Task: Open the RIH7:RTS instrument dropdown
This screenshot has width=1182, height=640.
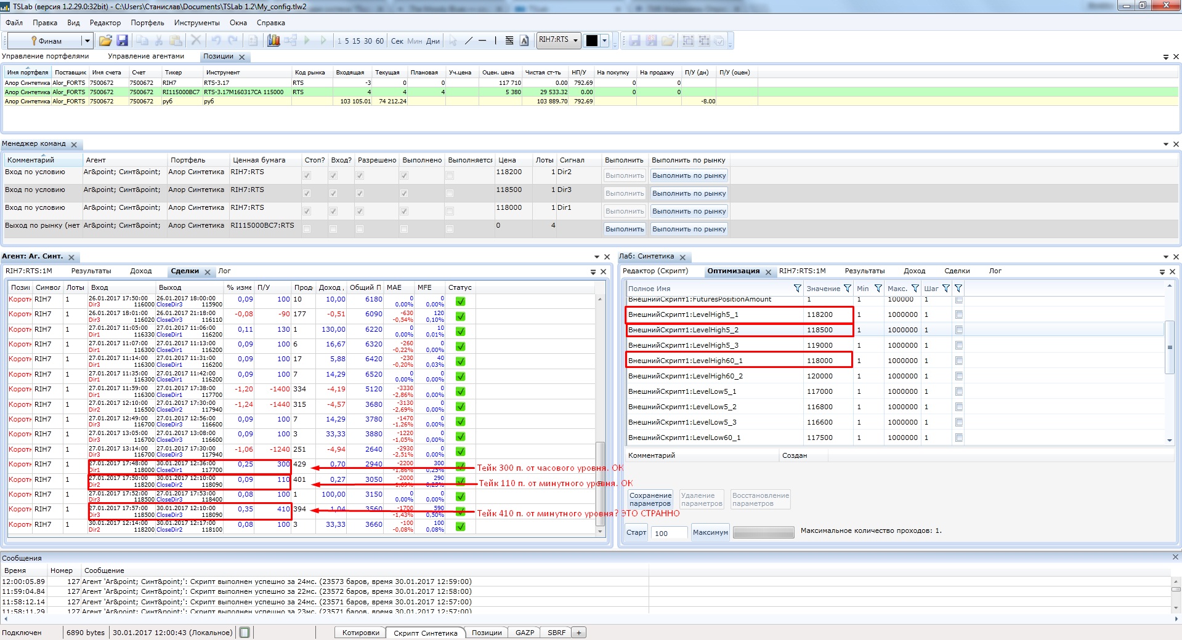Action: [575, 41]
